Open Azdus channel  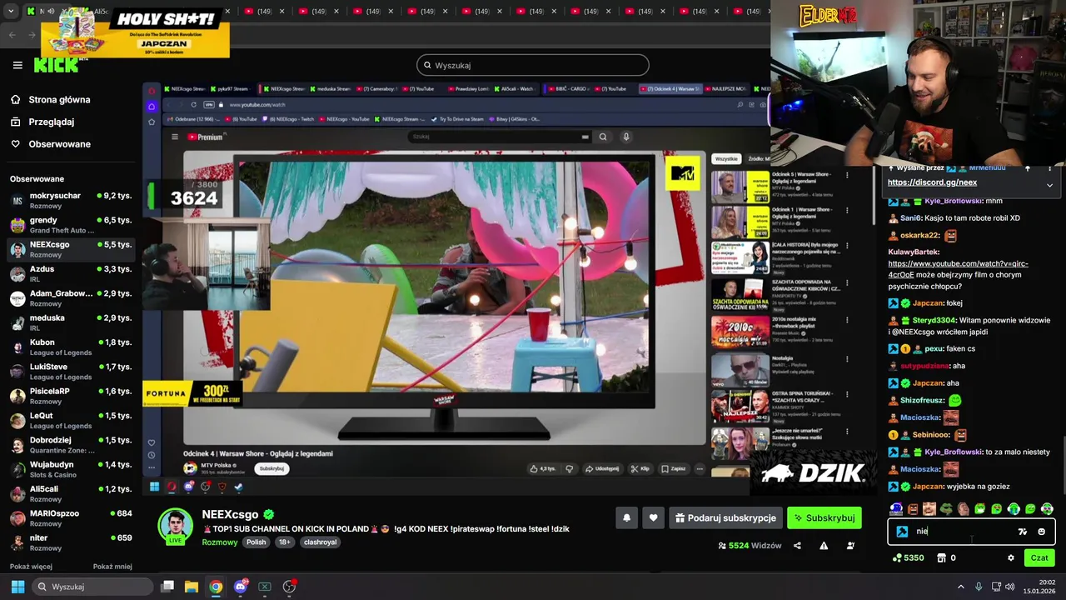point(71,273)
